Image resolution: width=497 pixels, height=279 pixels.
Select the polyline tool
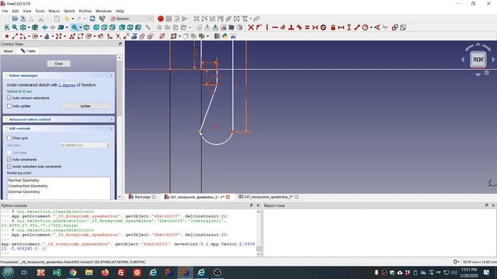point(72,36)
